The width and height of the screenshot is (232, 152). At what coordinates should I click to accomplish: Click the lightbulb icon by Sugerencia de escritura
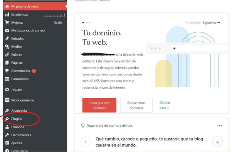pos(83,126)
